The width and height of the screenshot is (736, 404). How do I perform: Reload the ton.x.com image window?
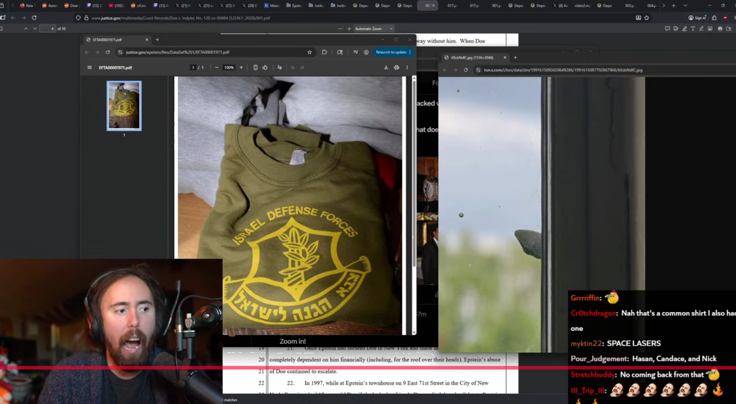coord(466,70)
